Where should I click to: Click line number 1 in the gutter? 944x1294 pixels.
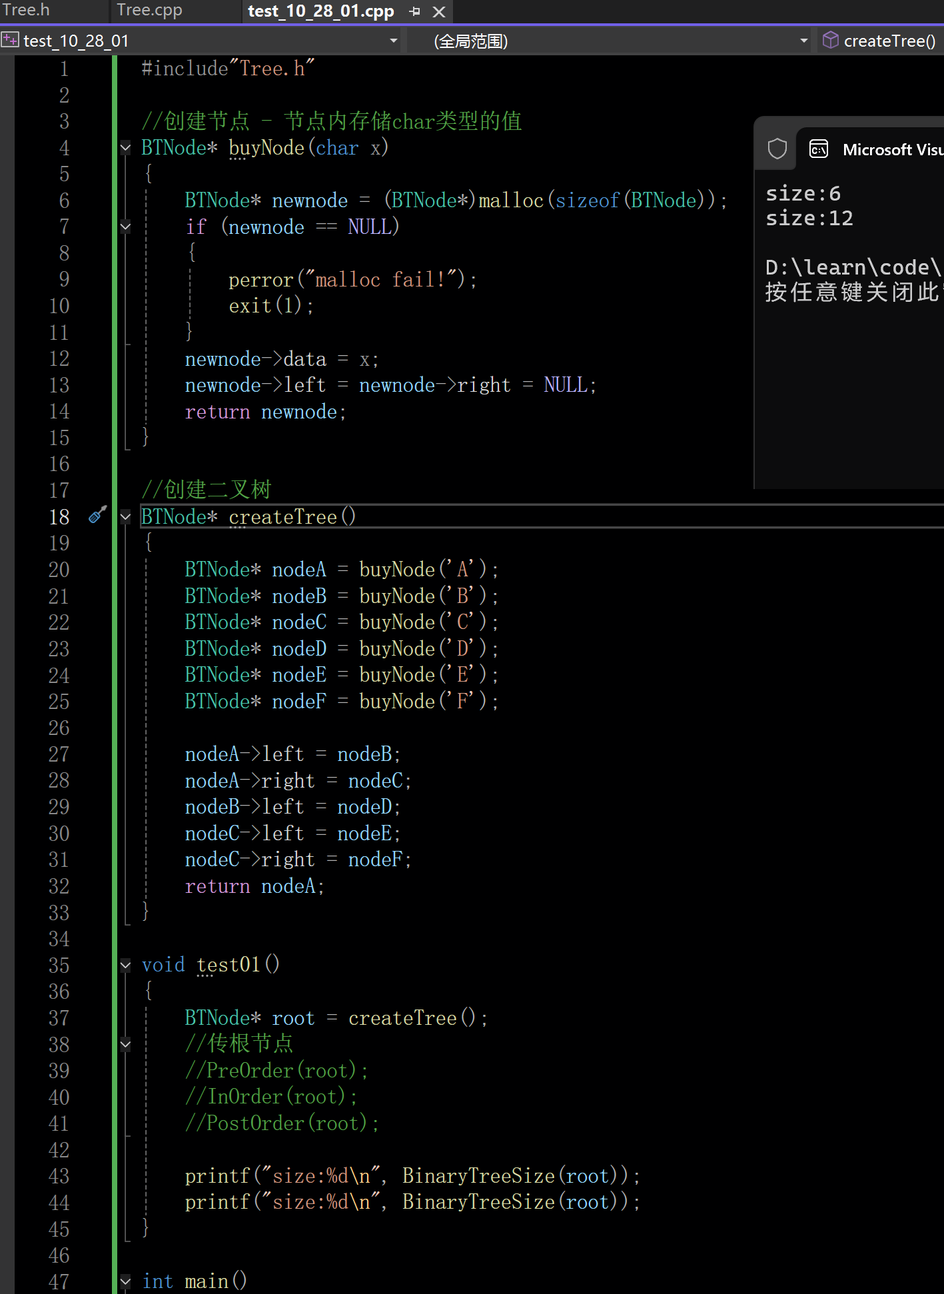[x=64, y=69]
